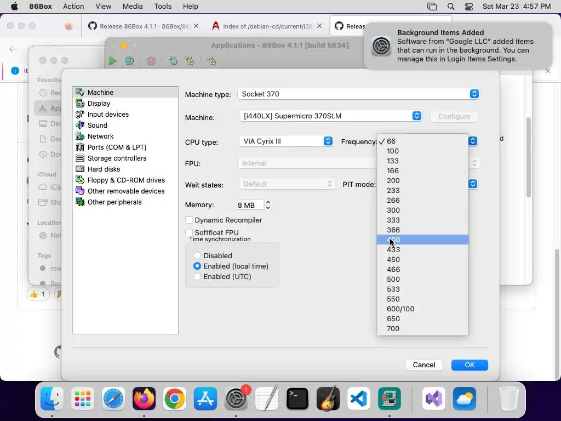Image resolution: width=561 pixels, height=421 pixels.
Task: Open Input devices settings
Action: tap(125, 114)
